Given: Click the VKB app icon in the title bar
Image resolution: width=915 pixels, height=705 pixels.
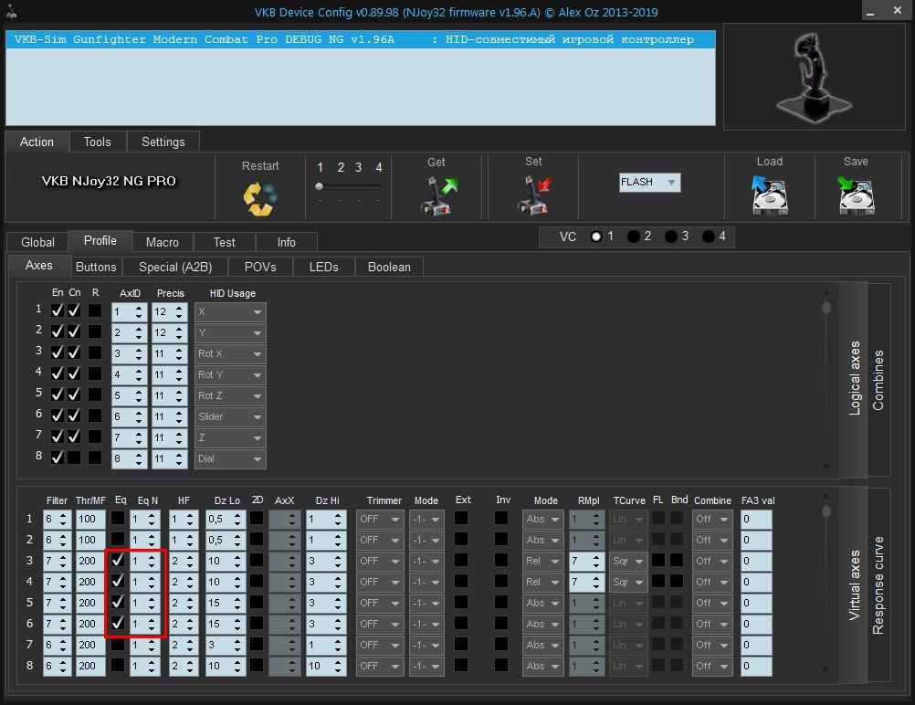Looking at the screenshot, I should point(12,12).
